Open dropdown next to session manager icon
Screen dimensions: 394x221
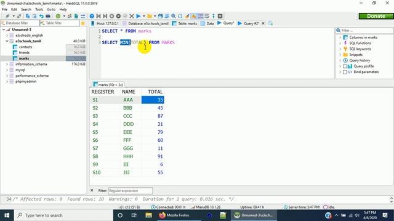[x=14, y=16]
